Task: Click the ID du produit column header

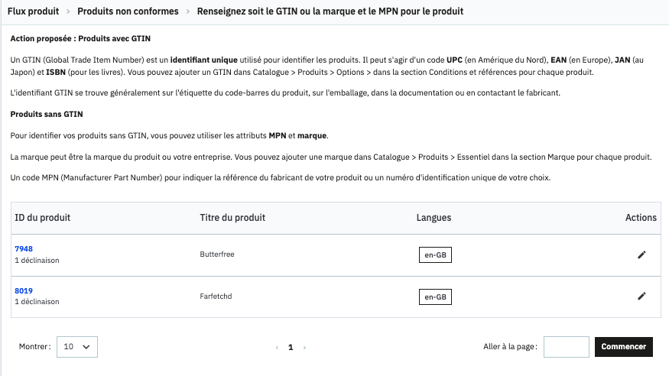Action: [43, 217]
